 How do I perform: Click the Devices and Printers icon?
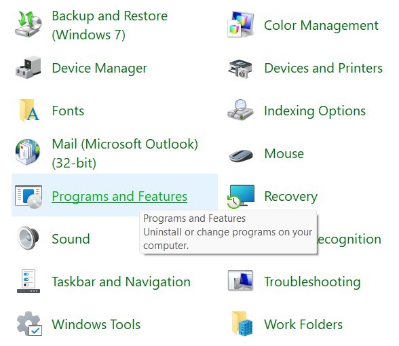pos(240,69)
